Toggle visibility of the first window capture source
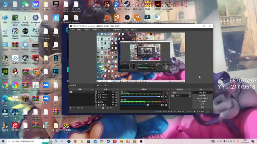257x144 pixels. [113, 92]
